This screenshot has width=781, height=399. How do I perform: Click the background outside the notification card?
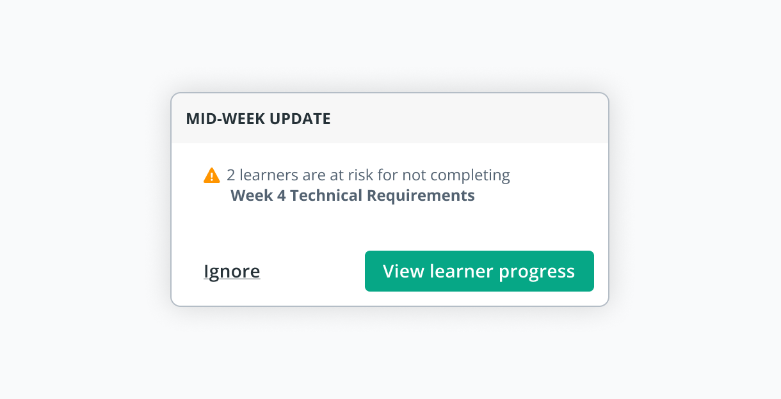coord(77,352)
